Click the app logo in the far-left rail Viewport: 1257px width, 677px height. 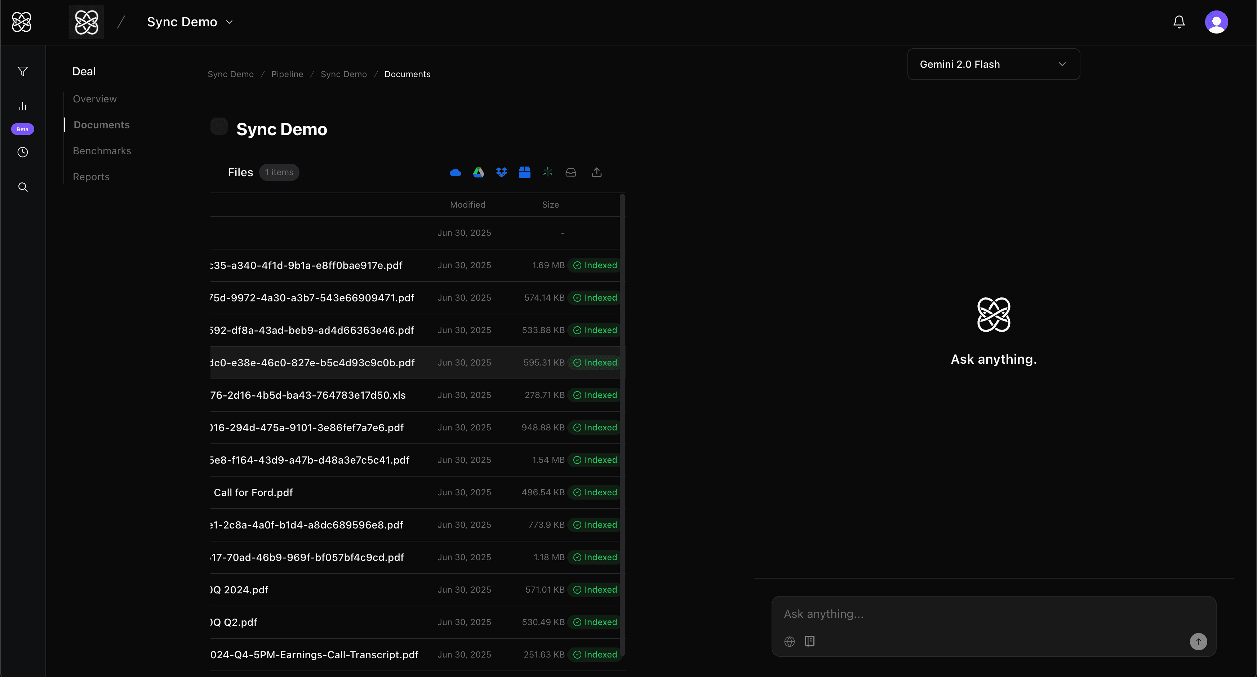(22, 22)
